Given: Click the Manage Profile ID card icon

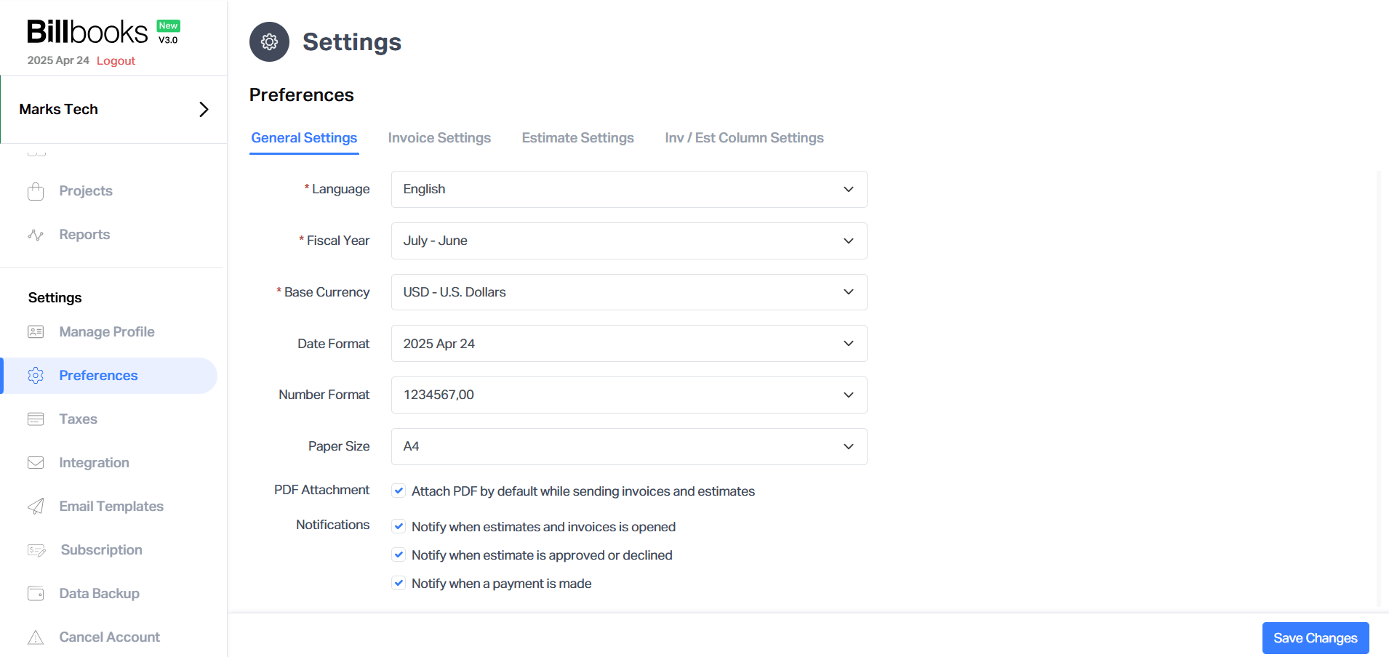Looking at the screenshot, I should (35, 331).
